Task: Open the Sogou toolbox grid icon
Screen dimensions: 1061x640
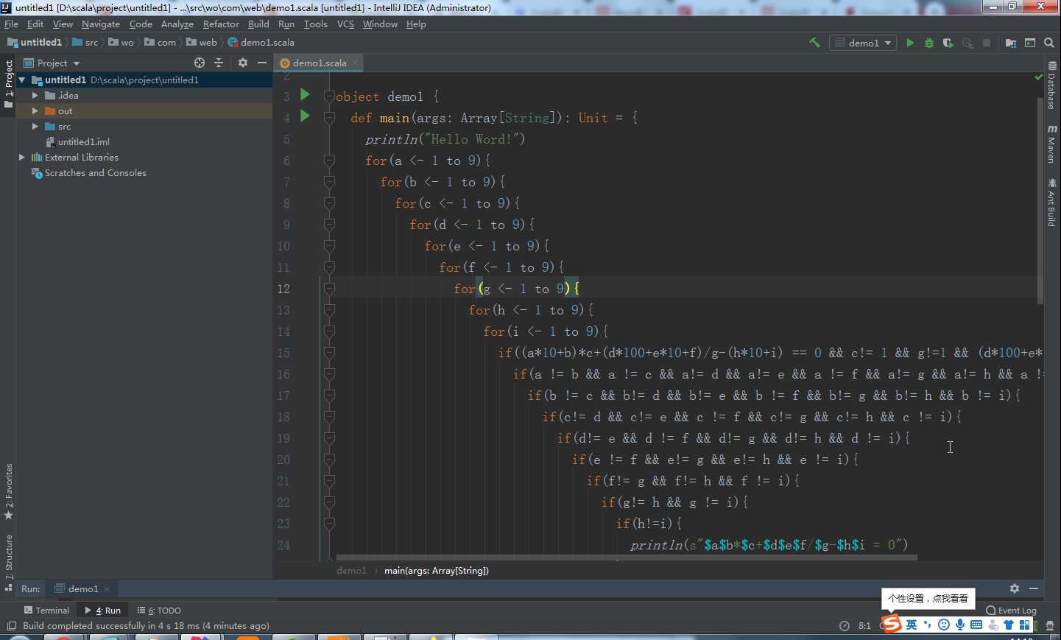Action: (1025, 625)
